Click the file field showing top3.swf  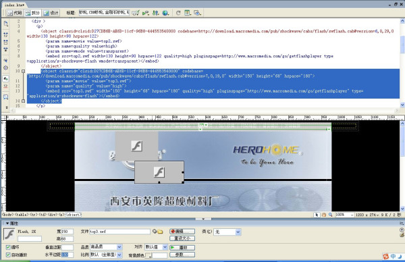point(119,232)
